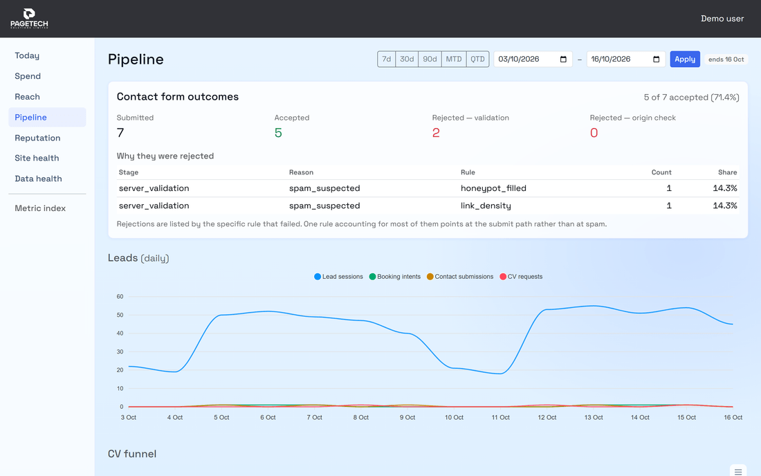Click the honeypot_filled rule cell

tap(493, 188)
